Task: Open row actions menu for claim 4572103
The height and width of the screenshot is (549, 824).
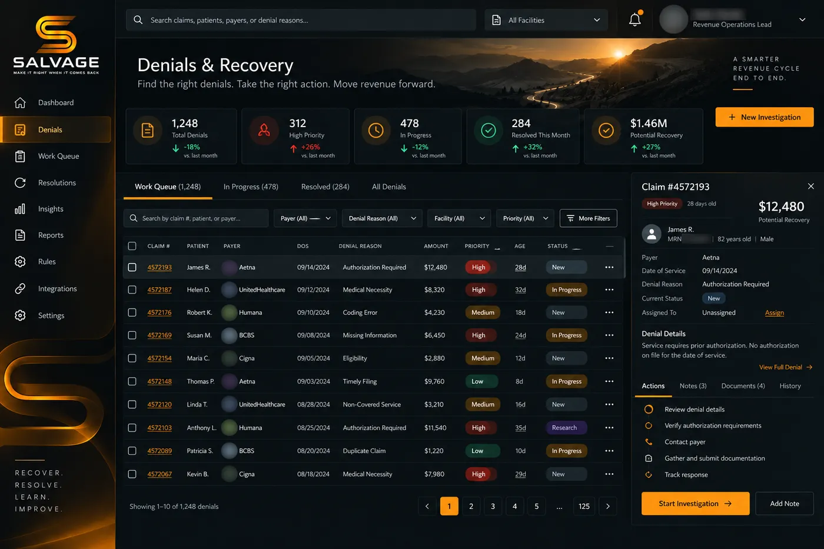Action: (x=609, y=428)
